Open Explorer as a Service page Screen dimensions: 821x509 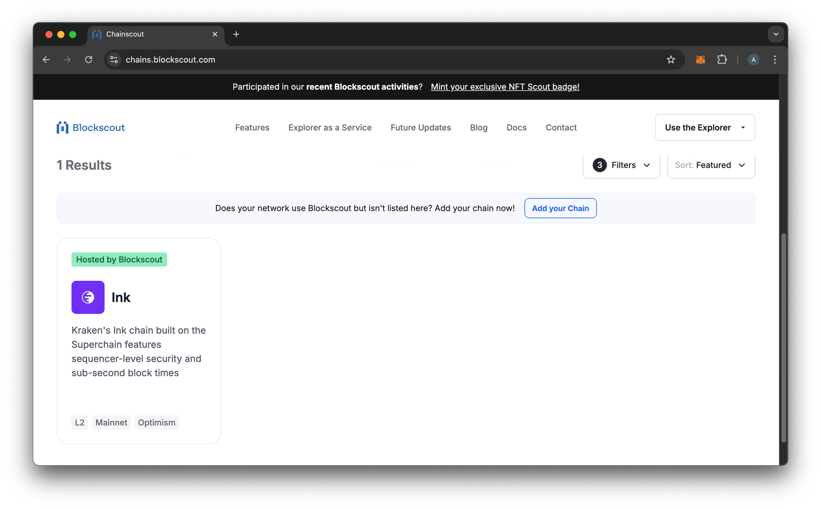pos(330,127)
